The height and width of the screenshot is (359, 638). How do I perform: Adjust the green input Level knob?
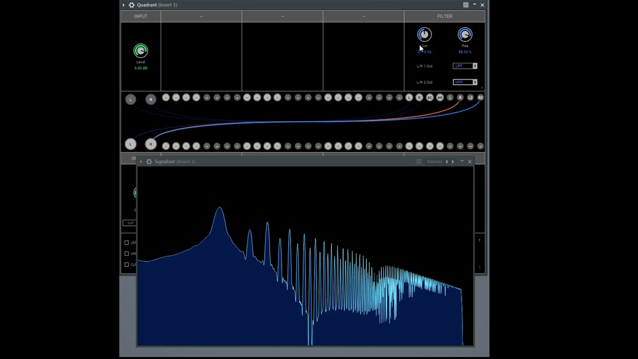click(141, 50)
